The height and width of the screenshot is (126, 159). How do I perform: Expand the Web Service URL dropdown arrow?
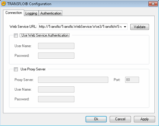(x=125, y=27)
